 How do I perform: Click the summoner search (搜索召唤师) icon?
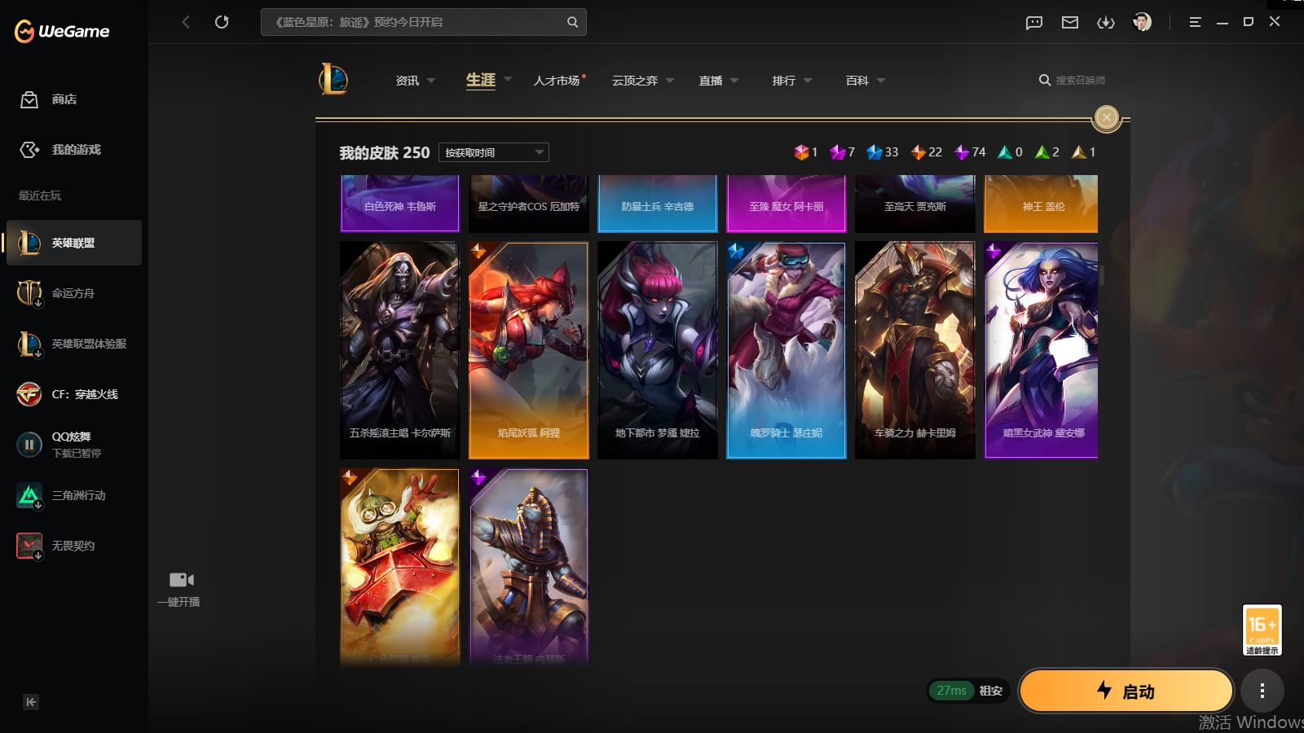[1044, 80]
